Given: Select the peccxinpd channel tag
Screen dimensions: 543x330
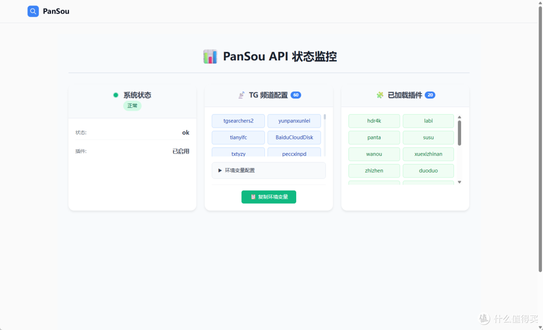Looking at the screenshot, I should [294, 152].
